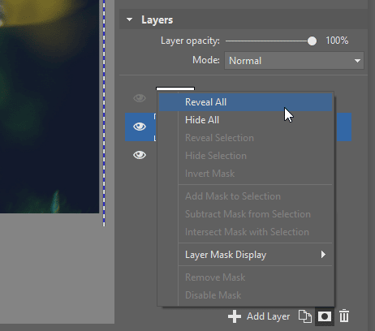Screen dimensions: 375x331
Task: Delete layer with the trash icon
Action: point(344,316)
